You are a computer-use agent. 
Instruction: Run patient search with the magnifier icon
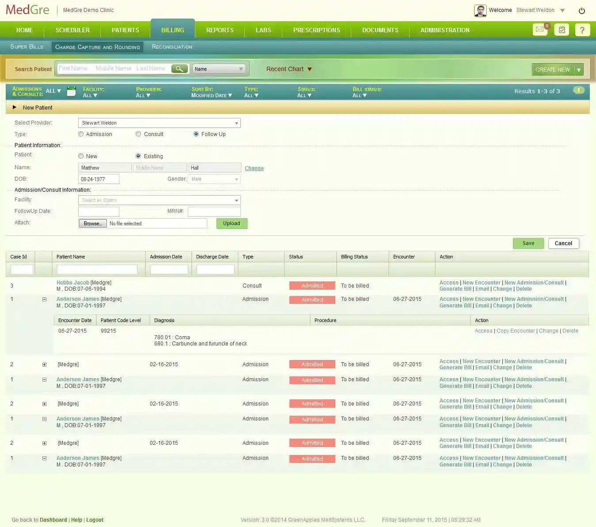pyautogui.click(x=179, y=68)
